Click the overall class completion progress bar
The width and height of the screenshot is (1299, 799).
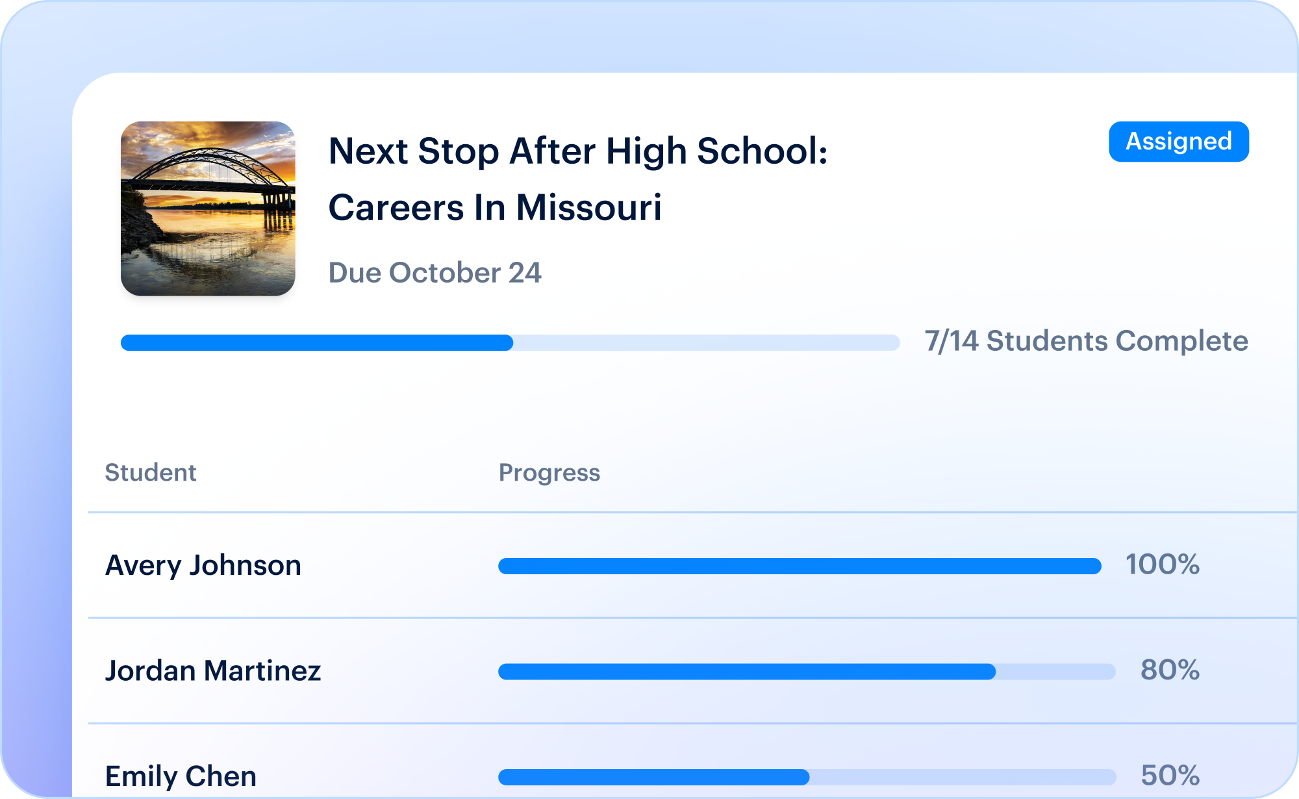pos(510,343)
